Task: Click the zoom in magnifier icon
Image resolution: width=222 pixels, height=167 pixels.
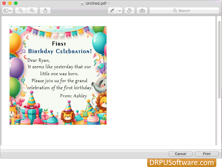Action: tap(32, 10)
